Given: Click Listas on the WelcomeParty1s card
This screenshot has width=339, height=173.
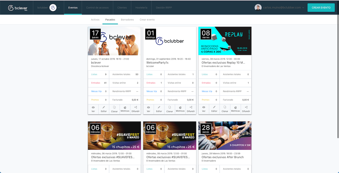Looking at the screenshot, I should 149,74.
